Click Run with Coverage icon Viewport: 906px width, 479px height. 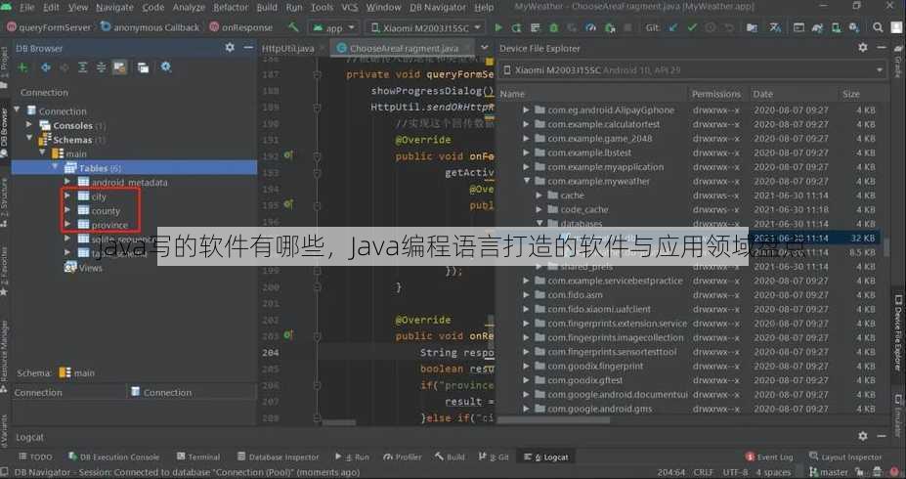(x=572, y=27)
